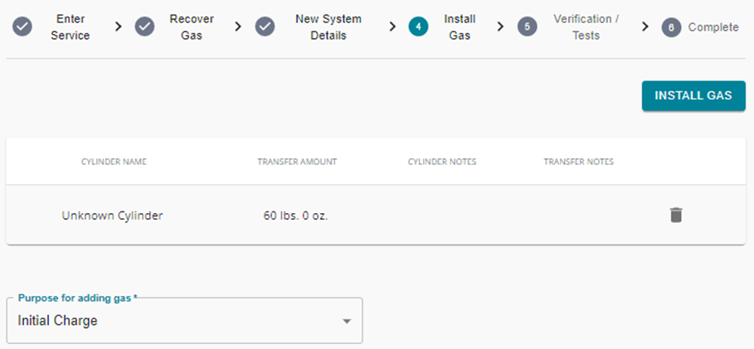Open the Purpose for adding gas dropdown
The width and height of the screenshot is (754, 349).
tap(185, 321)
